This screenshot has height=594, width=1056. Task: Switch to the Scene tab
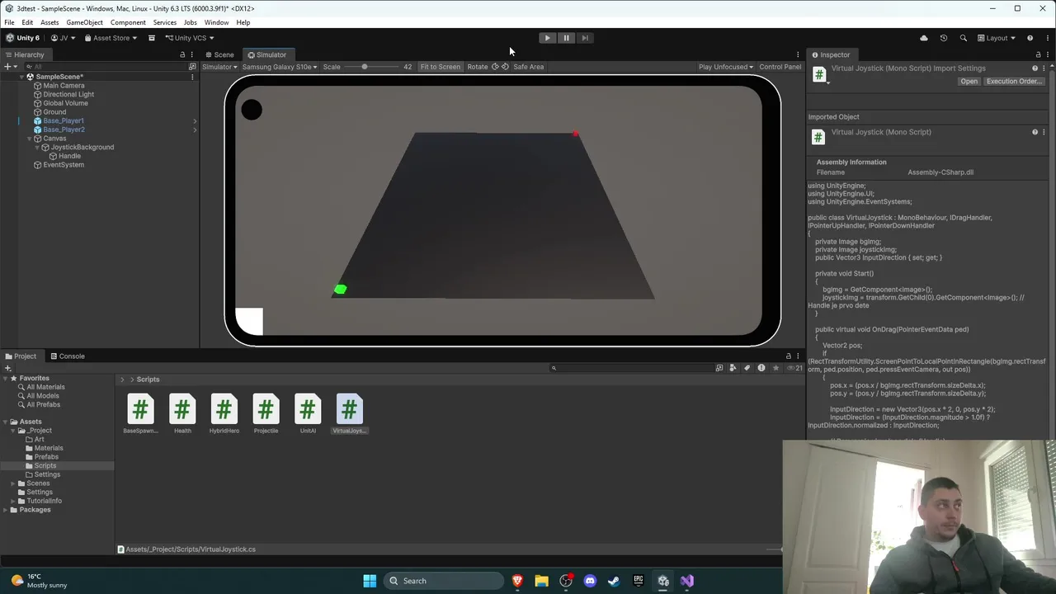219,54
